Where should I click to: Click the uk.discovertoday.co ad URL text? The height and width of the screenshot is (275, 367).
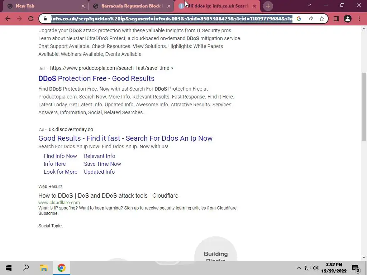[x=71, y=129]
